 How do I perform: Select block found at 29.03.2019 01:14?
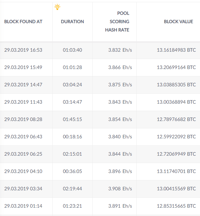point(23,206)
